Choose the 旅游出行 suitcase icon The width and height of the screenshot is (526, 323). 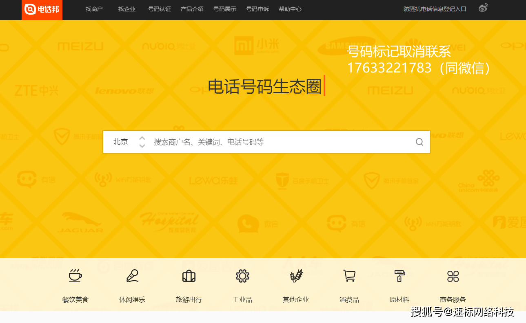[x=189, y=276]
